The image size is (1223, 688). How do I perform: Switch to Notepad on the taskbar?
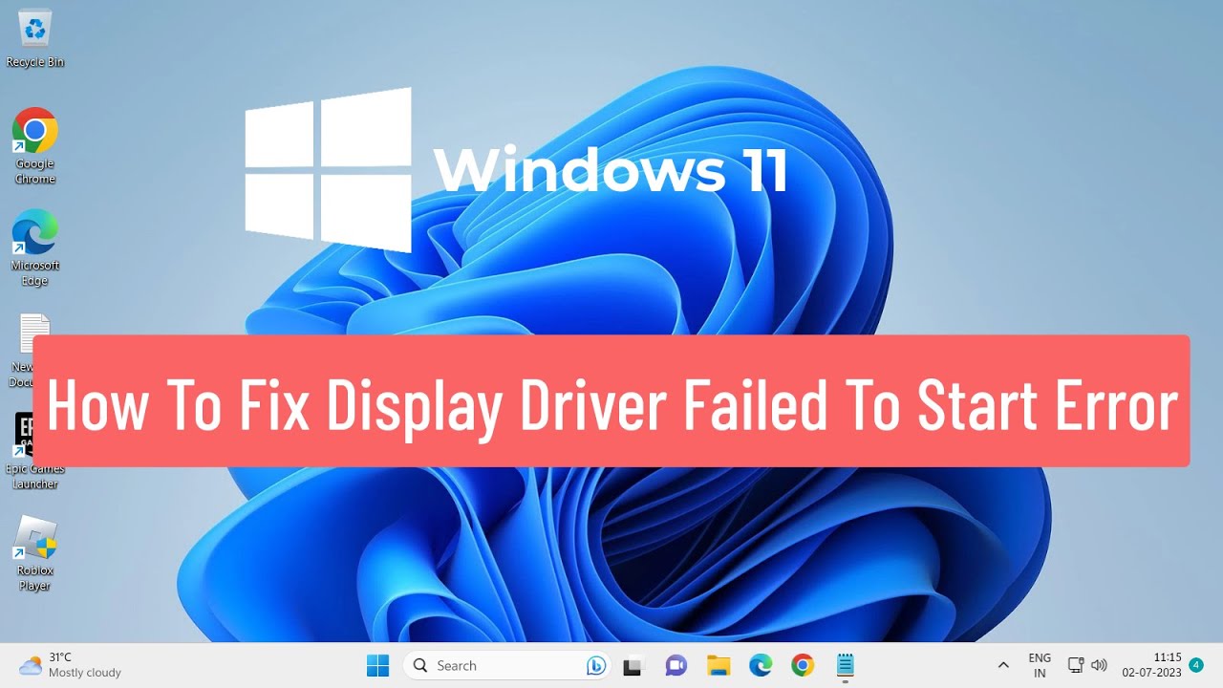[x=845, y=665]
